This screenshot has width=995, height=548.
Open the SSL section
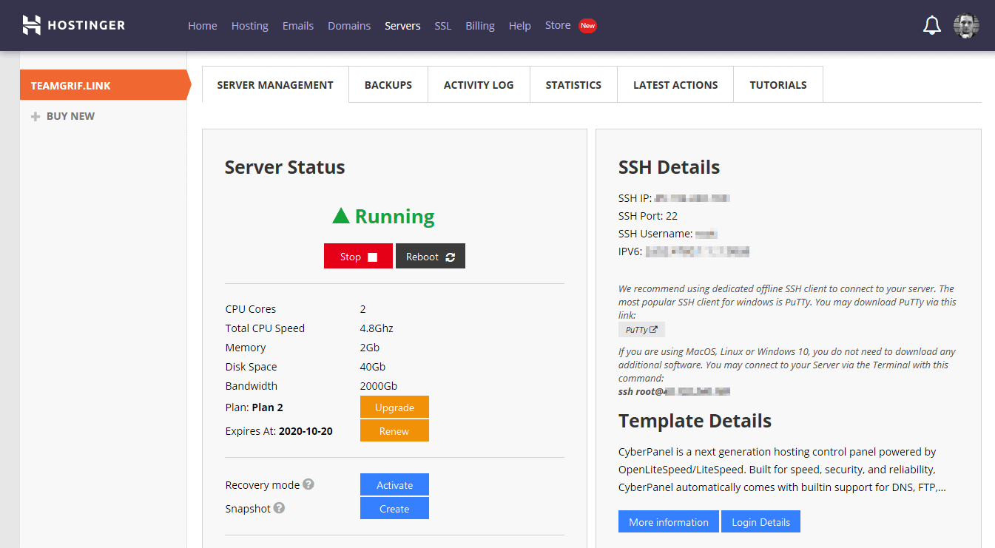pos(443,26)
